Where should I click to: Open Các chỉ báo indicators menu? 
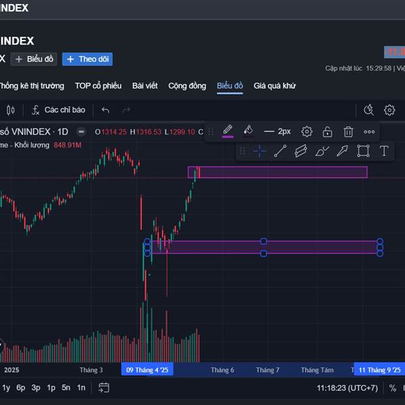(58, 110)
